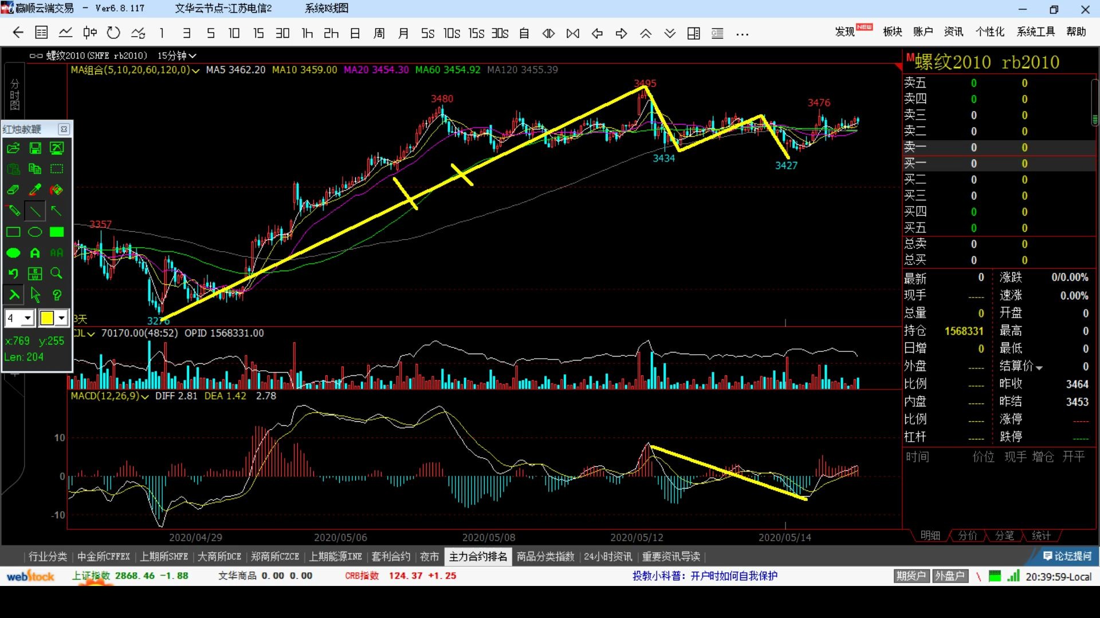Image resolution: width=1100 pixels, height=618 pixels.
Task: Click the 外盘户 account button
Action: tap(950, 576)
